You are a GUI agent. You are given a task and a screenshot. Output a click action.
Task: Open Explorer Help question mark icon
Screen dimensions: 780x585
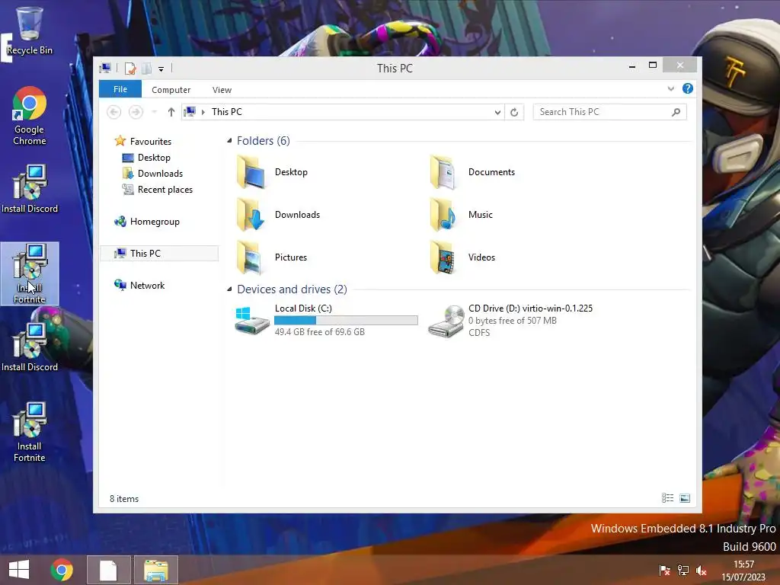[x=688, y=88]
